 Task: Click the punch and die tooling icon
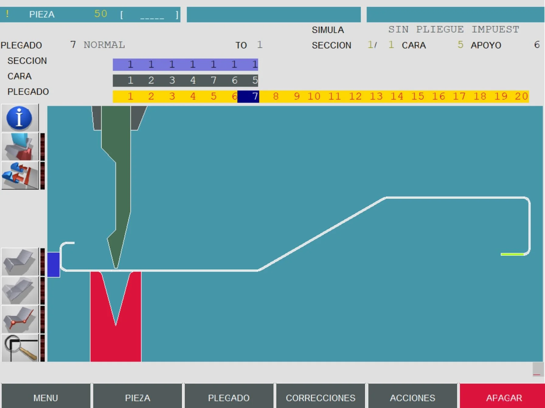(20, 147)
